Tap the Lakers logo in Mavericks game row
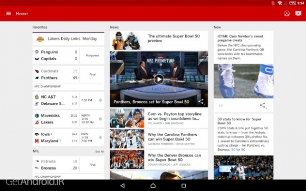 point(37,122)
